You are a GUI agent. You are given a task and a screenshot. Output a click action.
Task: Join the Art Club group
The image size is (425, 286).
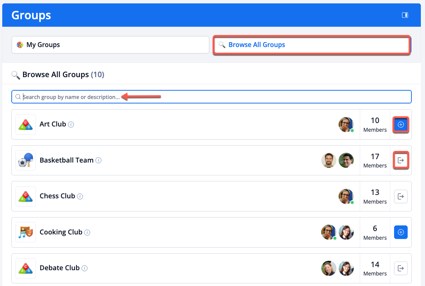[400, 125]
